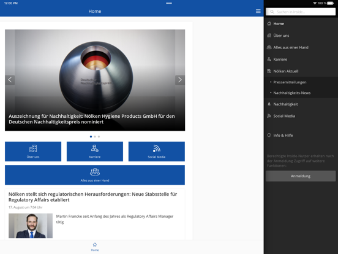Click the date 17. August um 7:04 Uhr
Screen dimensions: 338x254
point(26,207)
